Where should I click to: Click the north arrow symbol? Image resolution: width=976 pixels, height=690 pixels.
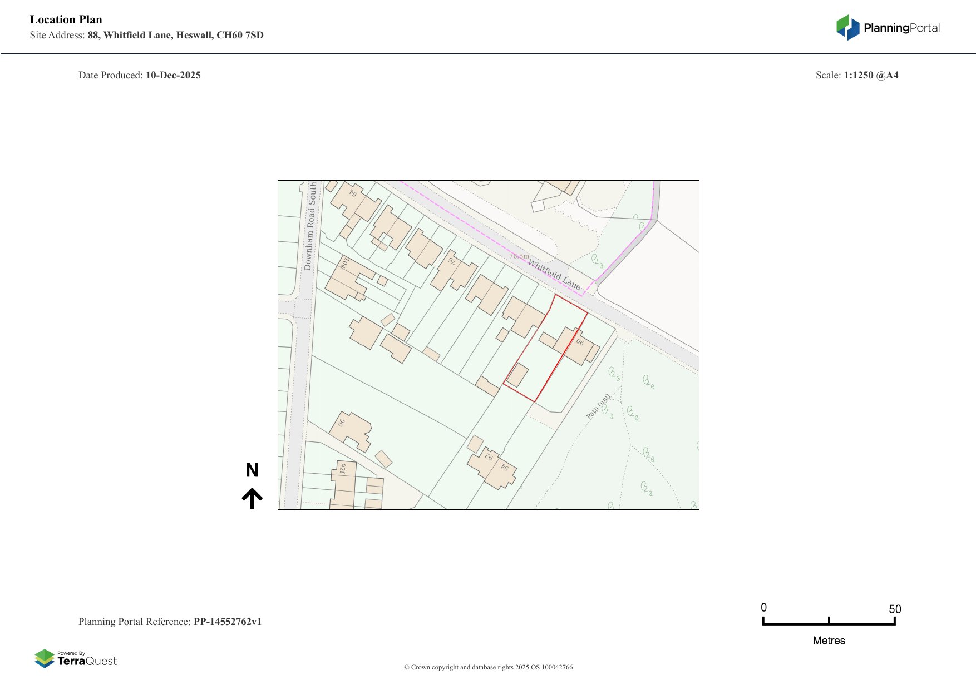(252, 498)
